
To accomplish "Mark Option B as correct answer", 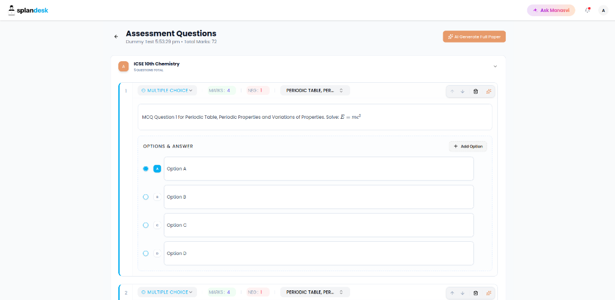I will 145,197.
